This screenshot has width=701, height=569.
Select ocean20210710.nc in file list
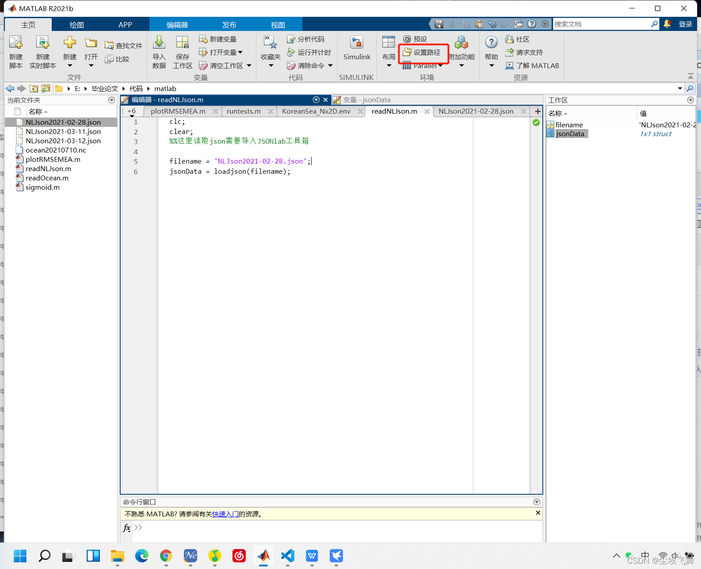tap(56, 150)
